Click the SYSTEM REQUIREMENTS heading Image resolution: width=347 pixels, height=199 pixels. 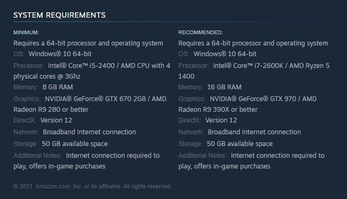coord(59,15)
